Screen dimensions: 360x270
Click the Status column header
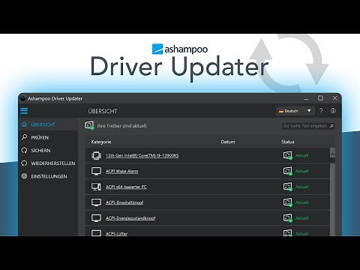pos(287,142)
